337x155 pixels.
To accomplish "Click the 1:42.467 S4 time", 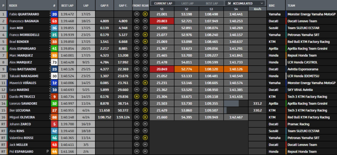I will [x=236, y=117].
